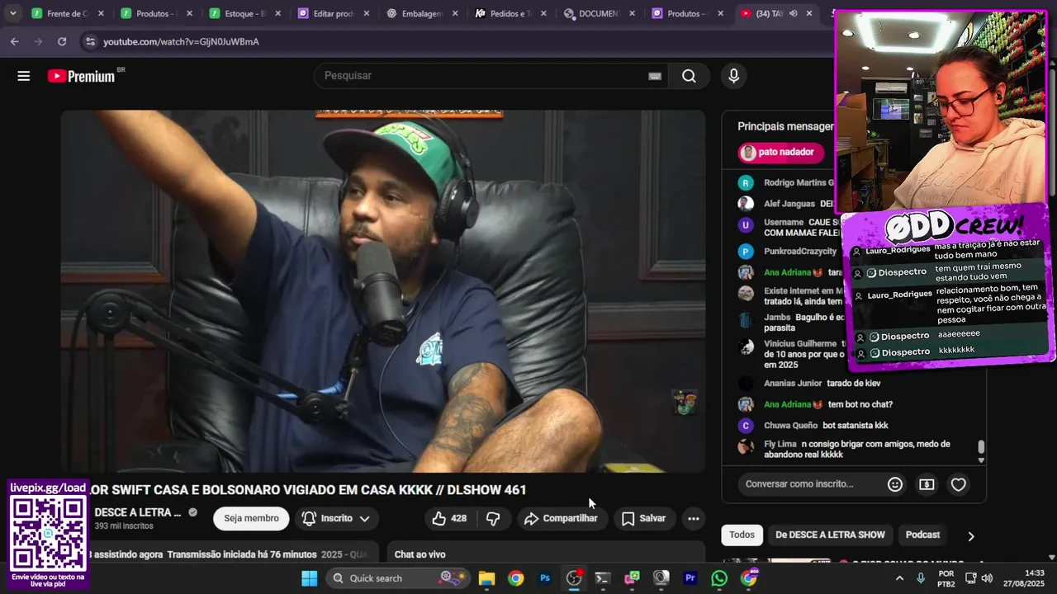Open Super Chat dollar icon in chat
The image size is (1057, 594).
pos(927,484)
